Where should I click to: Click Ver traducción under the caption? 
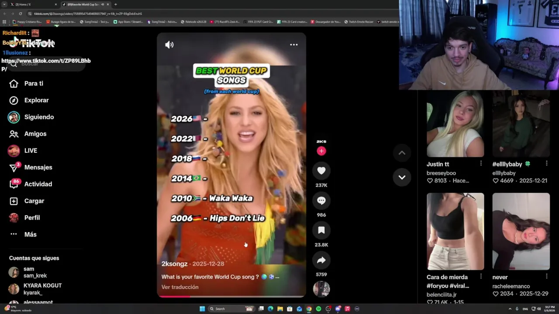tap(180, 287)
